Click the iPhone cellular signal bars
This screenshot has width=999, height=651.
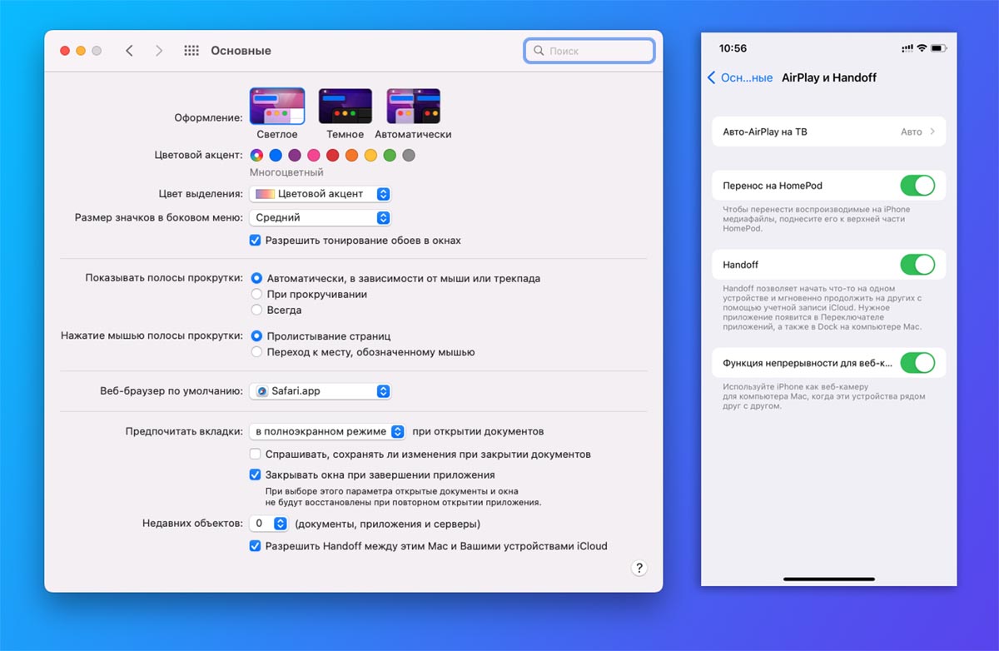click(x=907, y=48)
